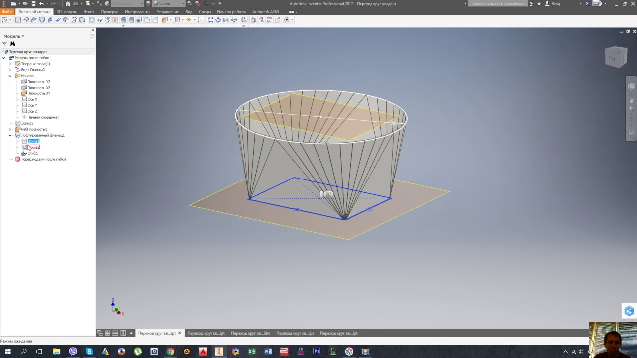Click the Open file folder icon
This screenshot has height=358, width=637.
(x=25, y=3)
